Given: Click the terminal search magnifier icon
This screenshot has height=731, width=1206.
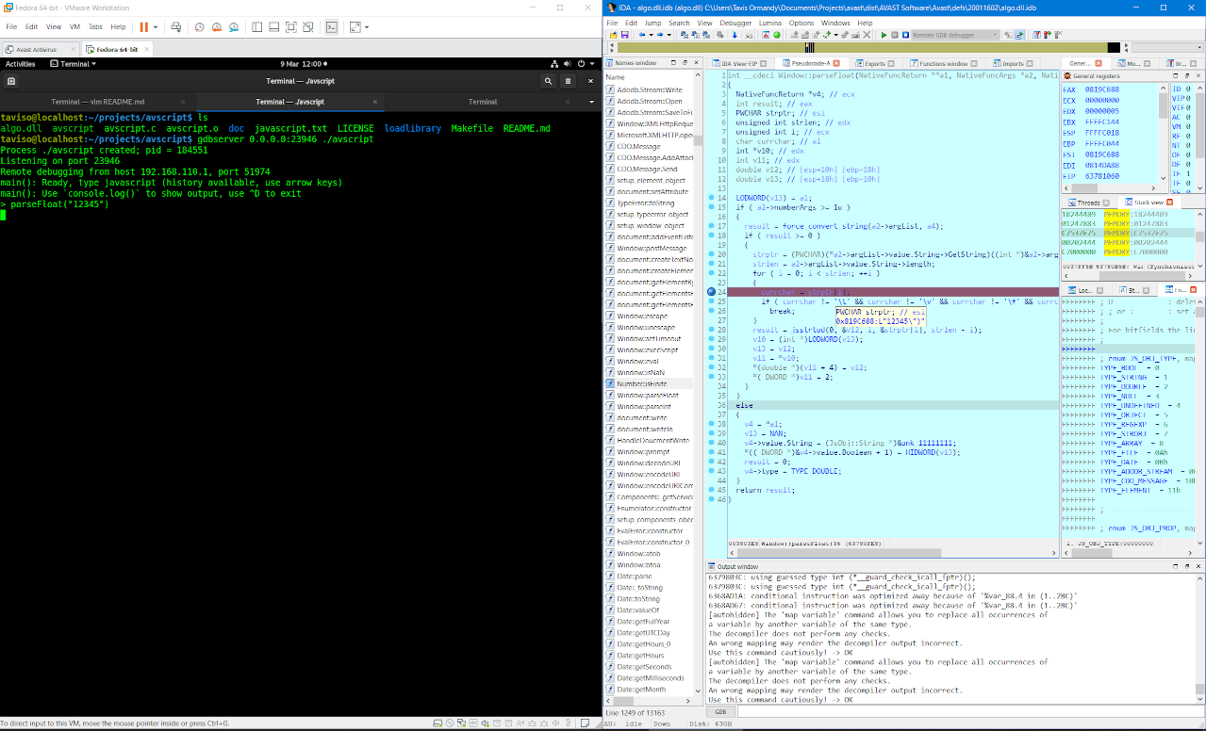Looking at the screenshot, I should click(x=548, y=81).
